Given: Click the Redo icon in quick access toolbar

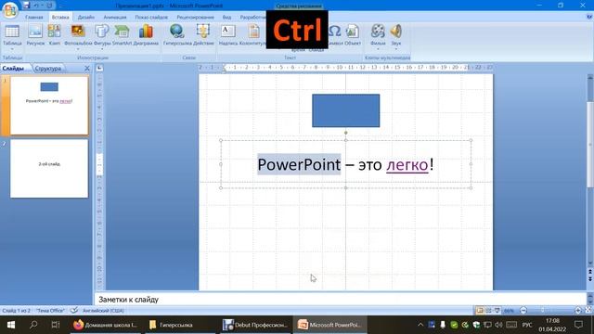Looking at the screenshot, I should (49, 6).
